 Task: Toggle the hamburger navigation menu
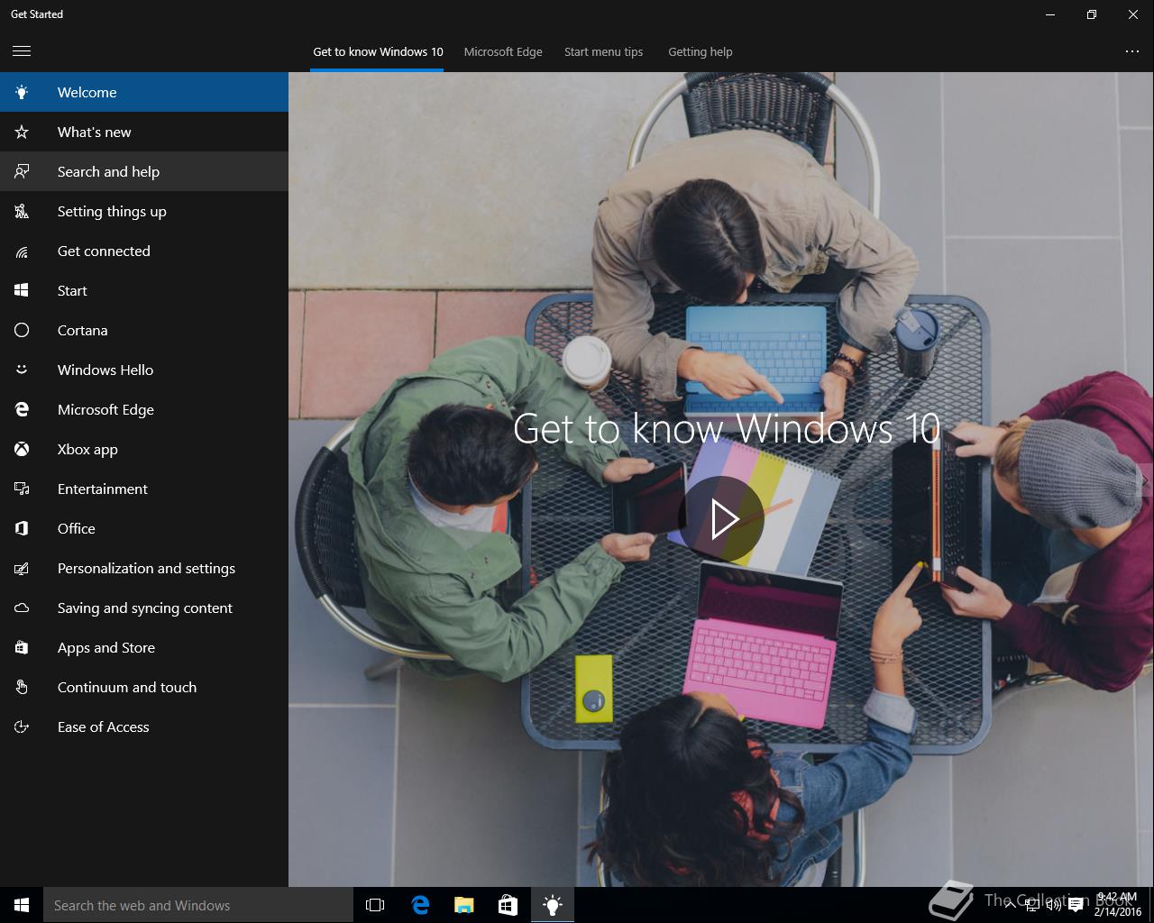(x=22, y=51)
